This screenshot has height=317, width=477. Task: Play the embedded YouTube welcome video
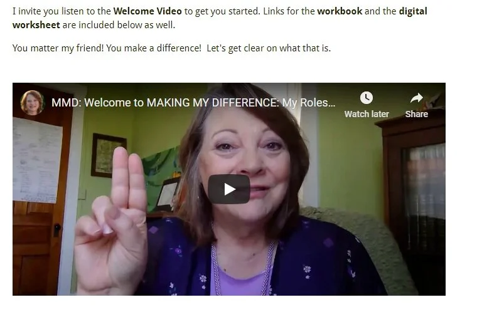point(228,189)
